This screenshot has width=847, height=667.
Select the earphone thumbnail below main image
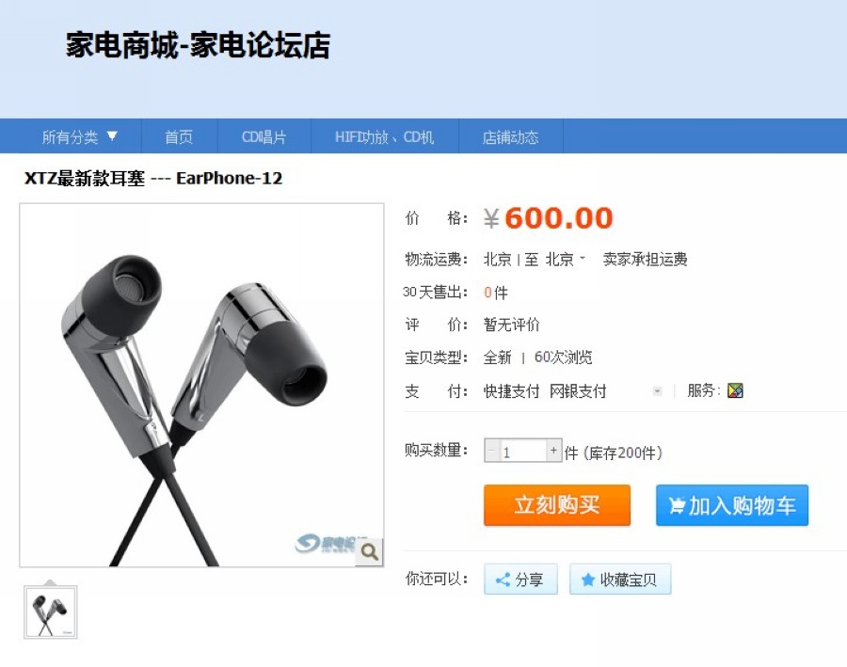[x=50, y=611]
